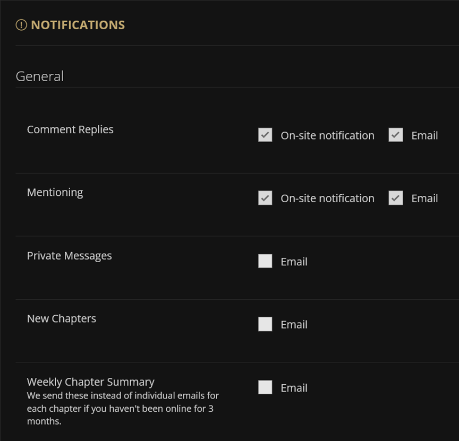Disable on-site notification for Comment Replies

pos(265,135)
